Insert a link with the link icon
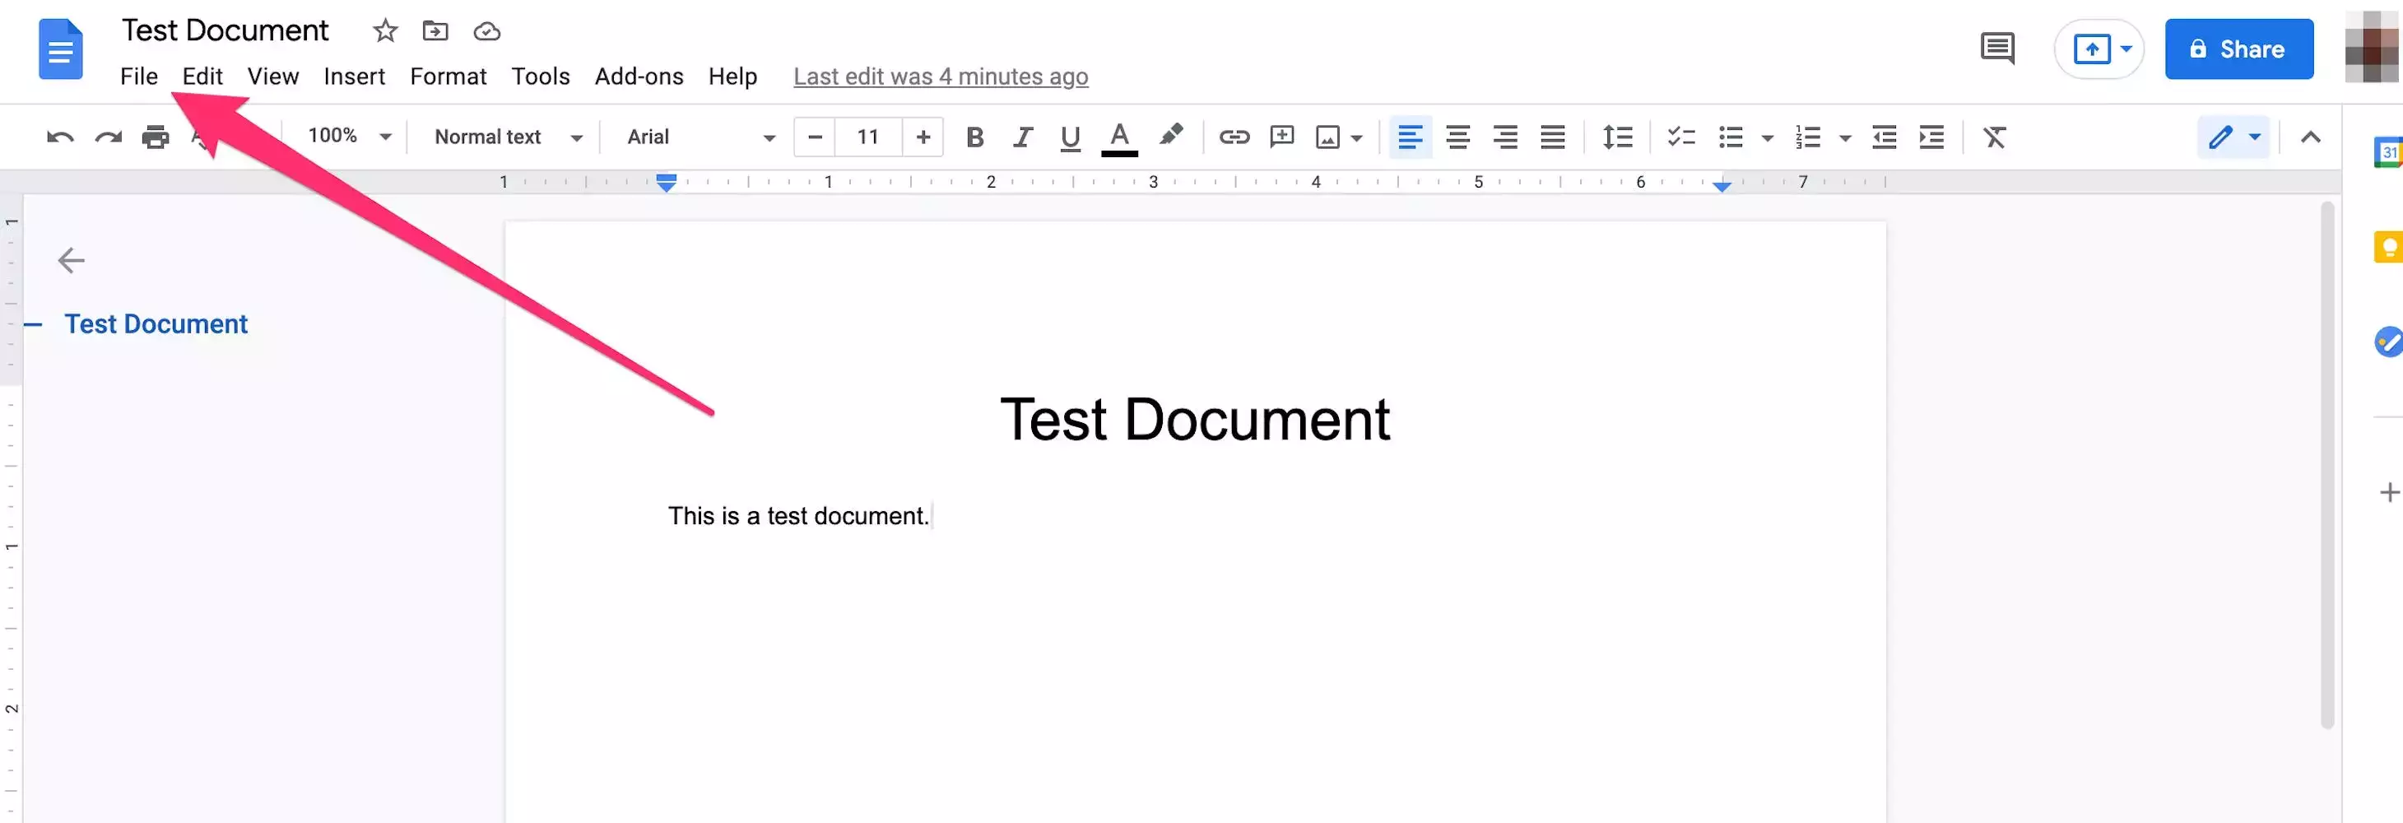Viewport: 2403px width, 823px height. click(x=1234, y=138)
